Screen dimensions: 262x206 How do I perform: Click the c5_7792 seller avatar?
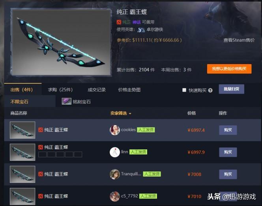[x=115, y=196]
